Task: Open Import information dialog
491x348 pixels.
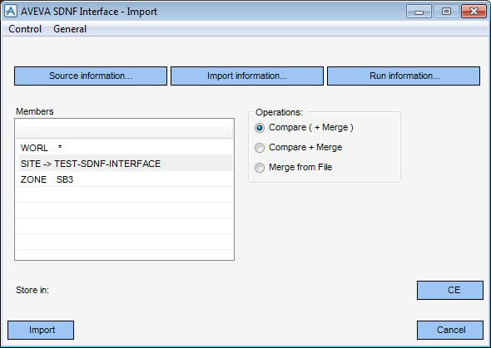Action: (247, 76)
